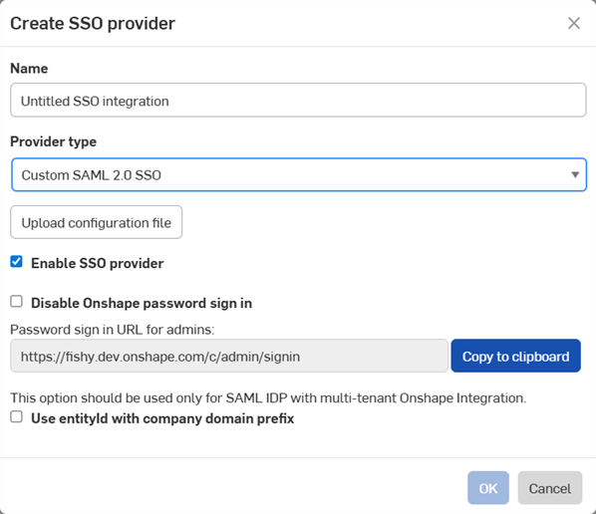Click Copy to clipboard button
This screenshot has width=596, height=514.
click(516, 356)
